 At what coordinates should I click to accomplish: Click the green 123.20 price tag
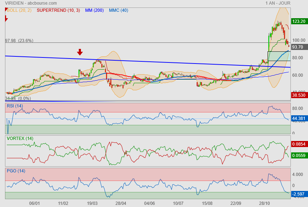(x=299, y=21)
